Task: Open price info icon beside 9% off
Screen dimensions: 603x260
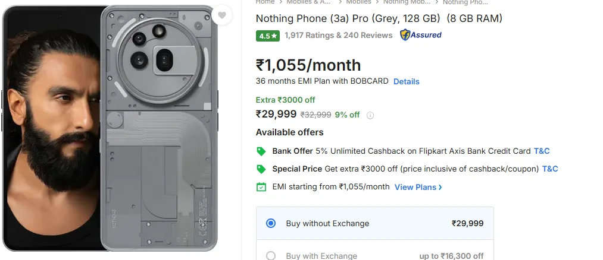Action: (x=370, y=115)
